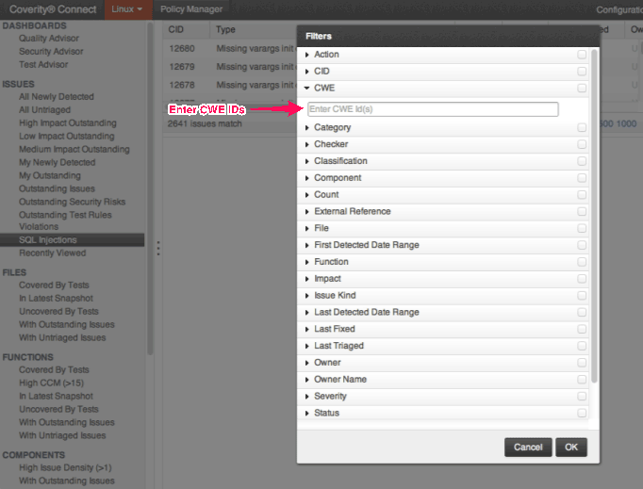Open the Recently Viewed issues
This screenshot has width=643, height=489.
coord(53,253)
